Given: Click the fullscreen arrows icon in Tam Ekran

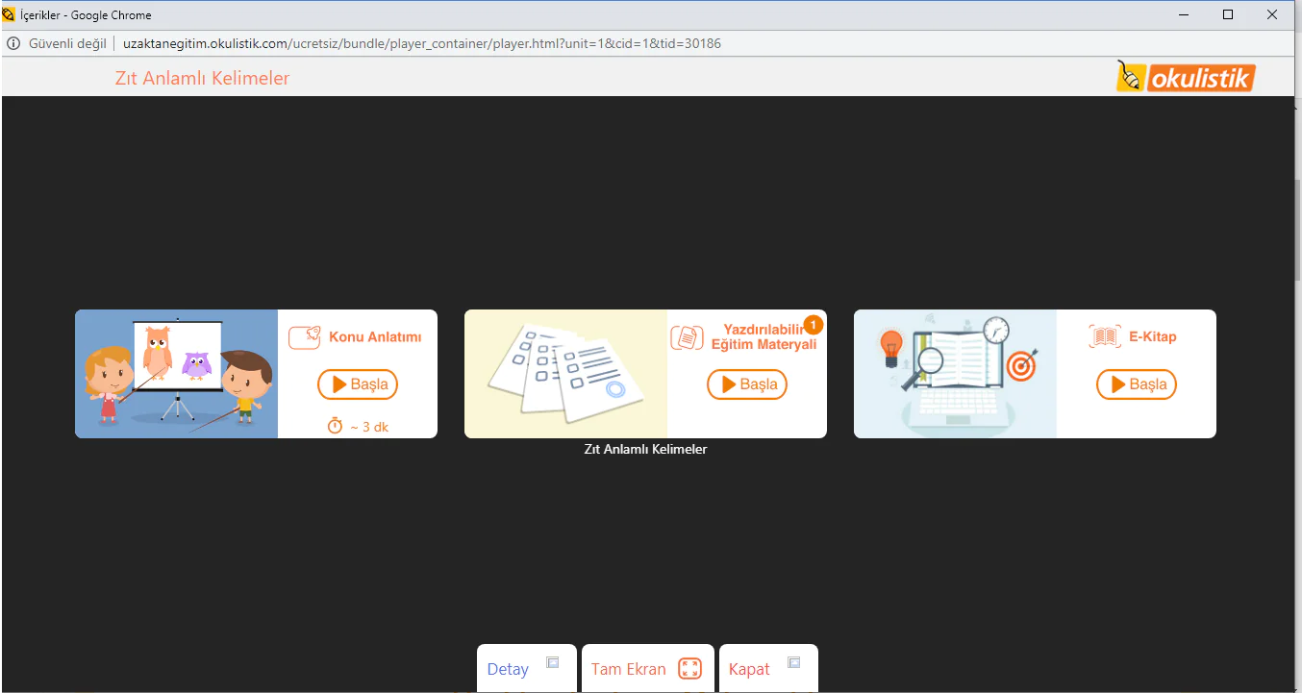Looking at the screenshot, I should click(x=689, y=669).
